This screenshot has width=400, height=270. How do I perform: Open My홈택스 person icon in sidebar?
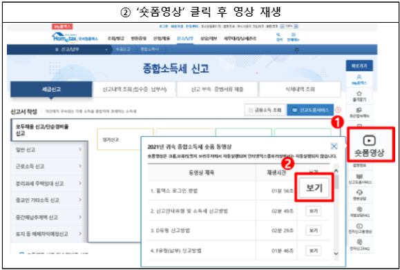[359, 79]
